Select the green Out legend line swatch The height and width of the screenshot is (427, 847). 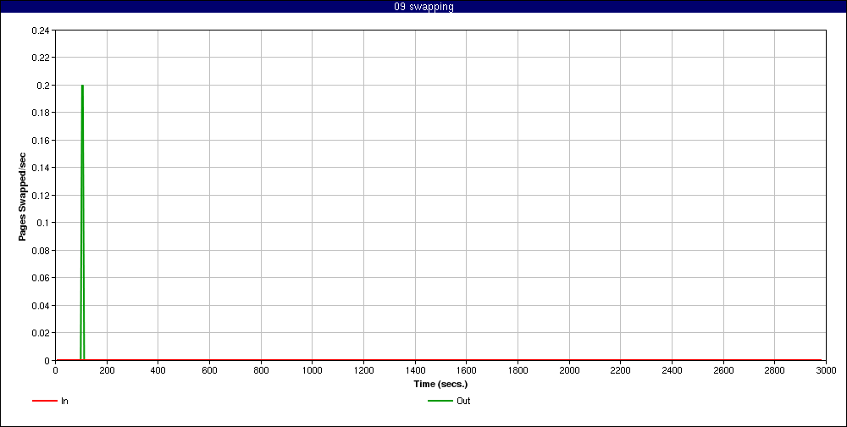click(440, 401)
